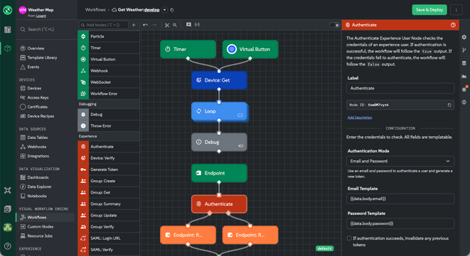Select the Device: Get canvas node
The width and height of the screenshot is (470, 256).
click(219, 80)
